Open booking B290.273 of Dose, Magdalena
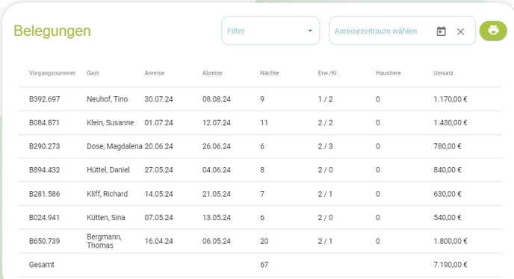This screenshot has width=514, height=279. point(260,146)
